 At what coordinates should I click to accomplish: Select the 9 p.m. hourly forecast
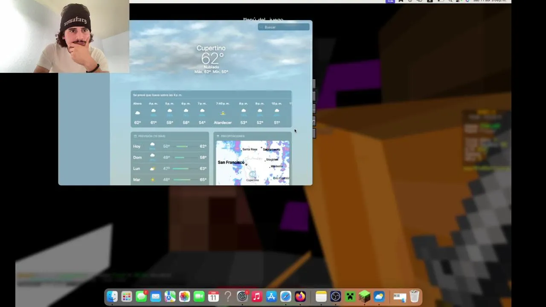click(260, 113)
